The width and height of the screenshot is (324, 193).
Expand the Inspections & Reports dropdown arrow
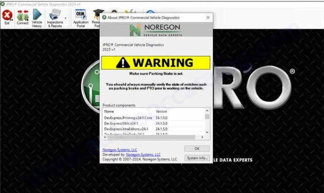coord(66,18)
